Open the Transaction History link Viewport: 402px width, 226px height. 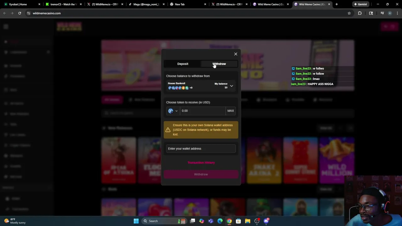click(201, 163)
